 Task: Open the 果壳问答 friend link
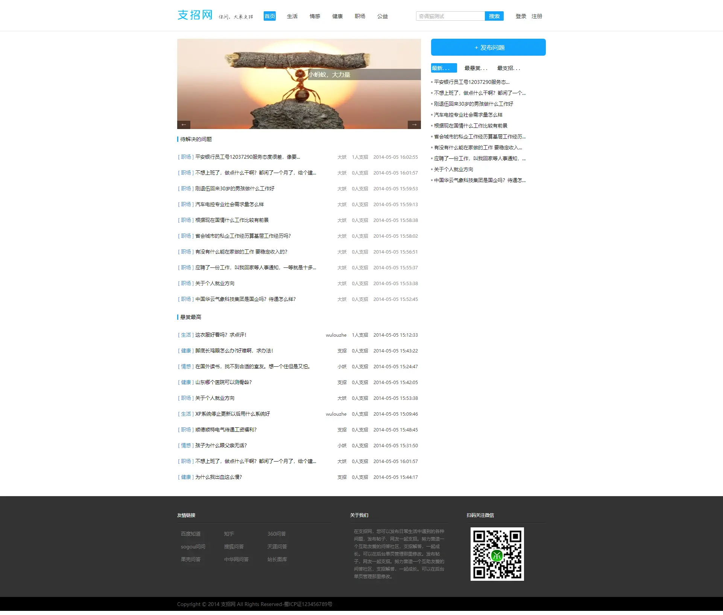click(x=191, y=559)
